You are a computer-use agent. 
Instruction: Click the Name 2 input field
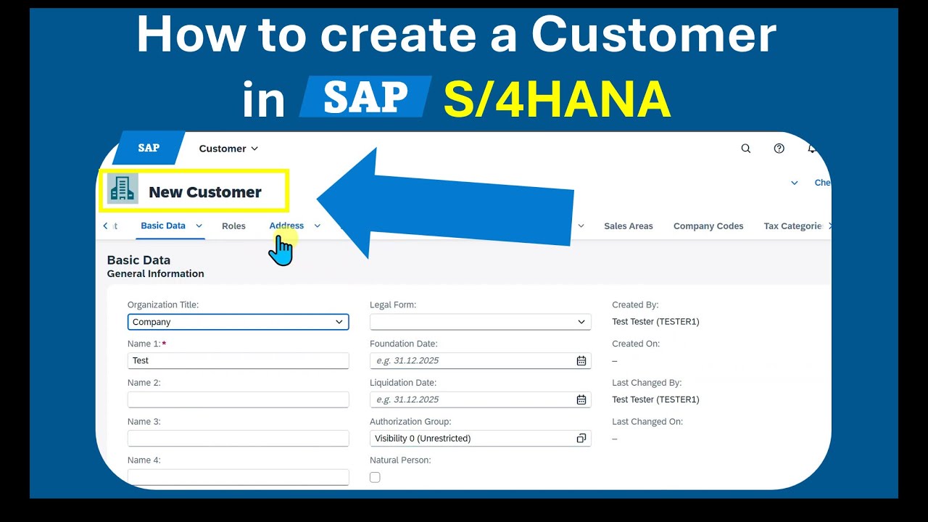click(238, 399)
